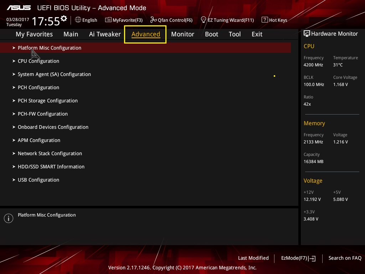Viewport: 365px width, 274px height.
Task: Expand arrow beside System Agent (SA) Configuration
Action: click(x=14, y=74)
